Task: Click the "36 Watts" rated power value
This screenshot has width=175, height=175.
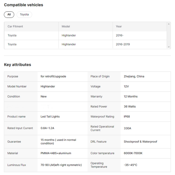Action: (130, 107)
